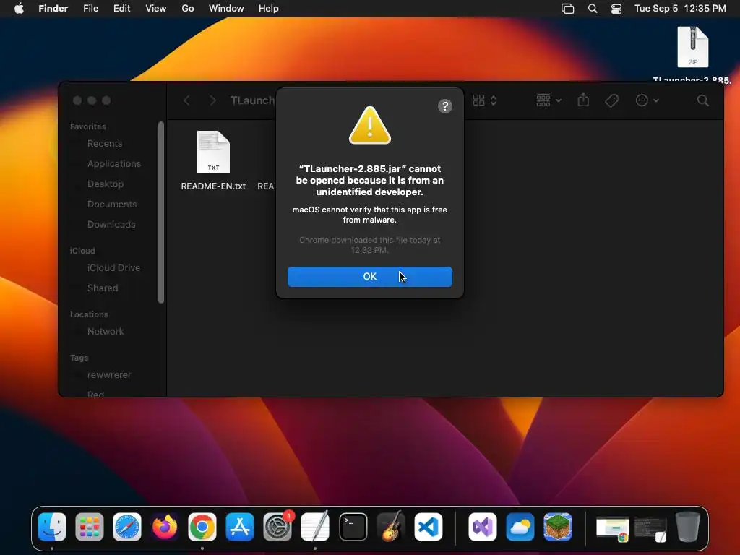Click the Finder sidebar scrollbar
This screenshot has height=555, width=740.
point(161,212)
